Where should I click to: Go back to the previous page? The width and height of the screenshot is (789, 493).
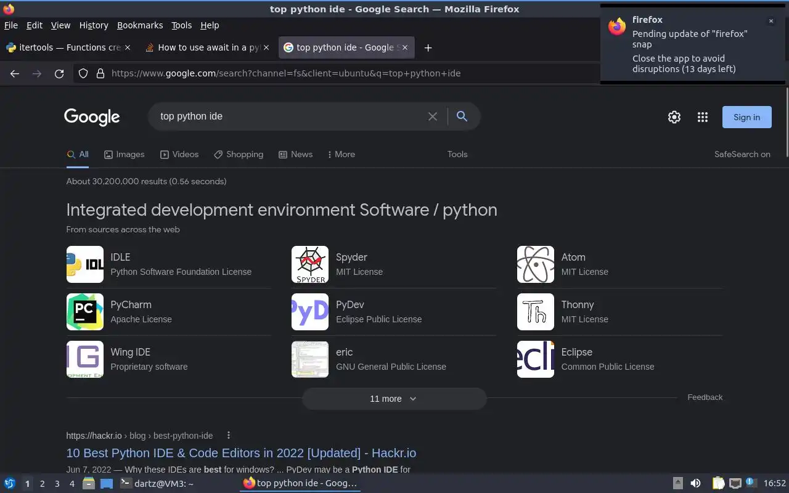[15, 73]
